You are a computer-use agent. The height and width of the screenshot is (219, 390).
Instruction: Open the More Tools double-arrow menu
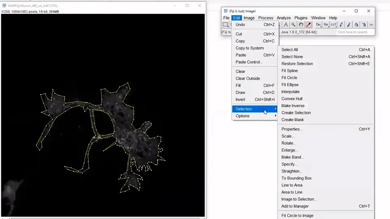[371, 25]
